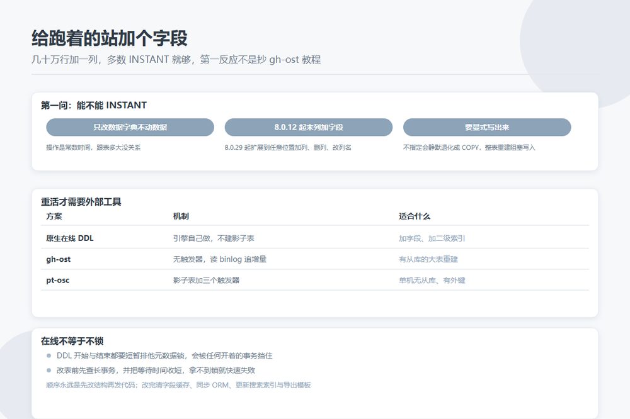
Task: Click cell 加字段、加二级索引
Action: point(432,238)
